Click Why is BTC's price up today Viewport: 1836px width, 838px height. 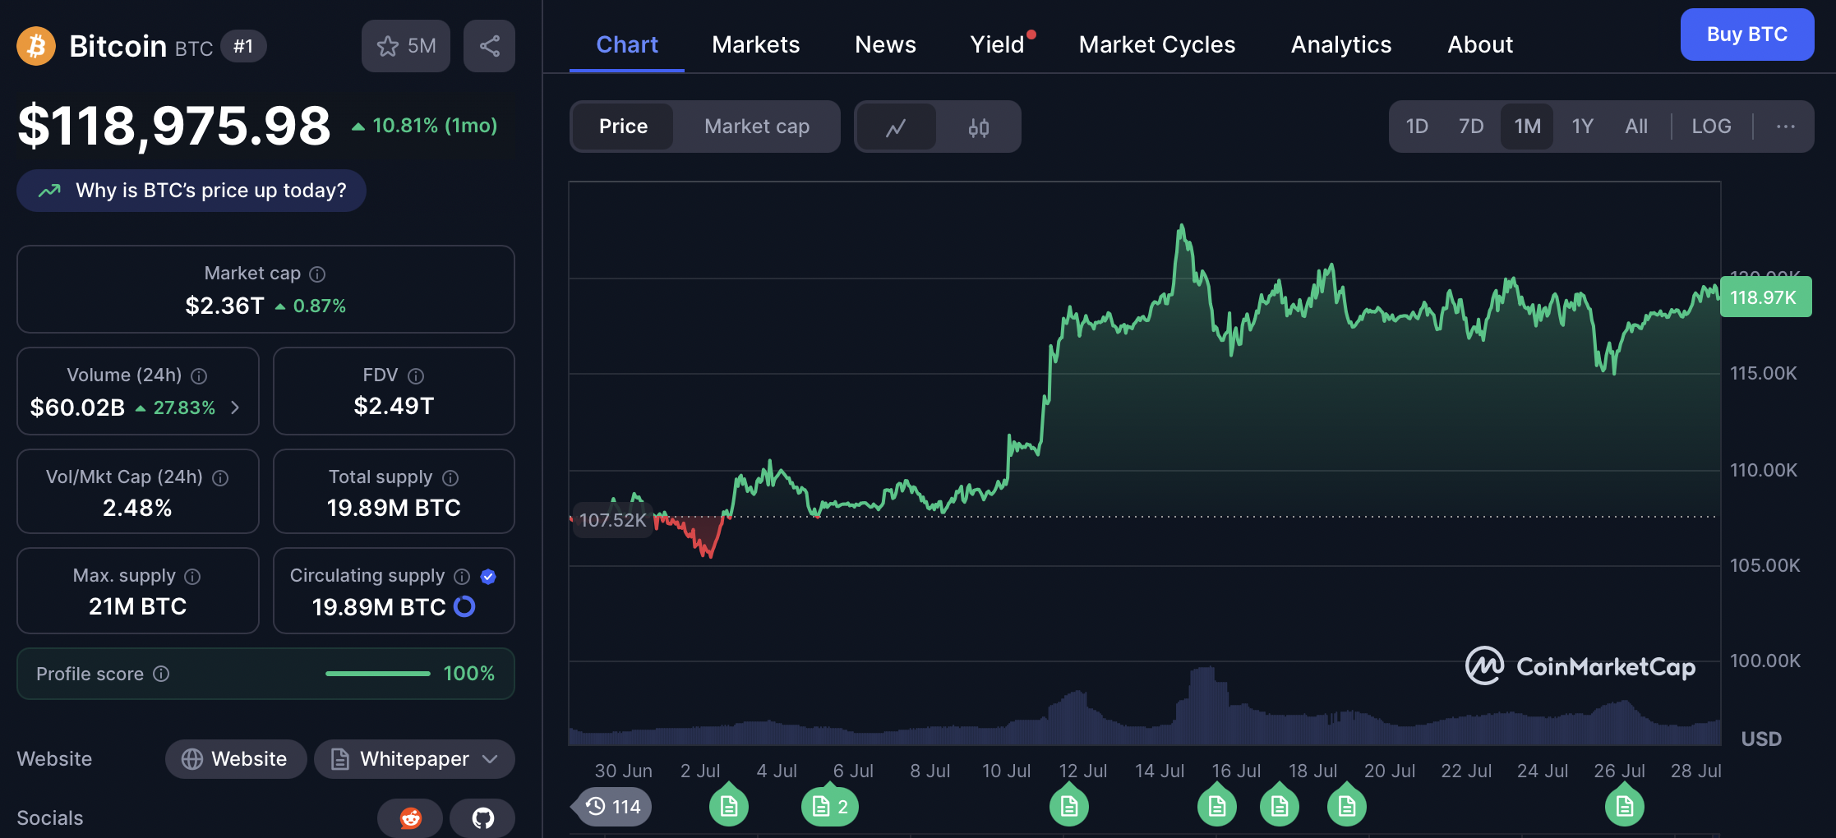[x=191, y=191]
